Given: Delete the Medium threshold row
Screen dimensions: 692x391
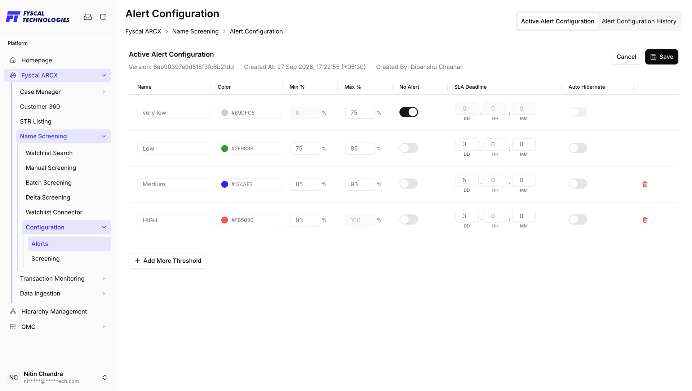Looking at the screenshot, I should pyautogui.click(x=645, y=184).
